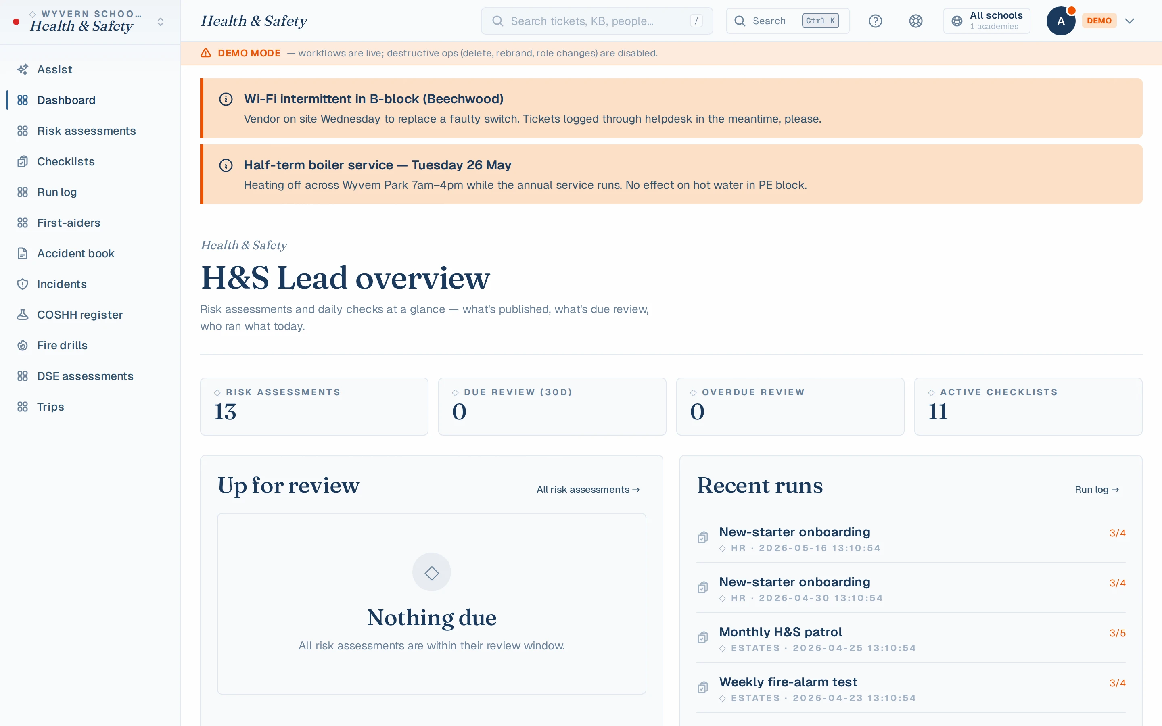Click the Risk assessments sidebar icon
This screenshot has height=726, width=1162.
[x=23, y=131]
